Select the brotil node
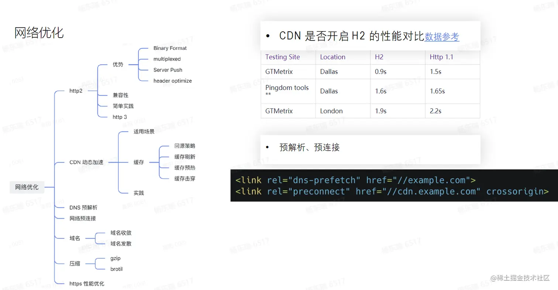Viewport: 558px width, 290px height. coord(116,269)
